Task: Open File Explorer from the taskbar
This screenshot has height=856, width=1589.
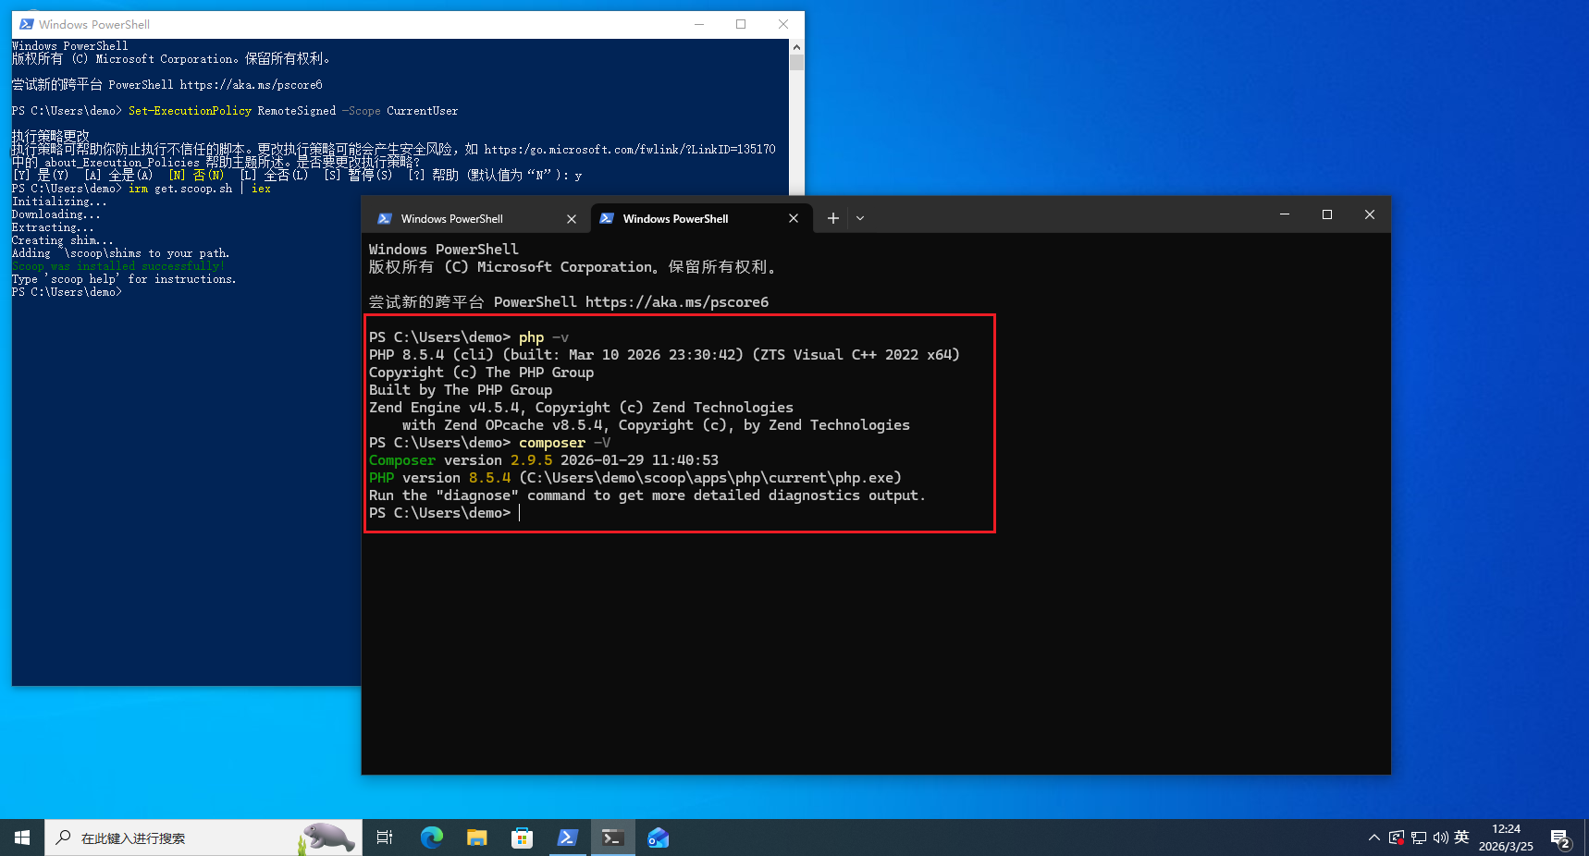Action: [476, 838]
